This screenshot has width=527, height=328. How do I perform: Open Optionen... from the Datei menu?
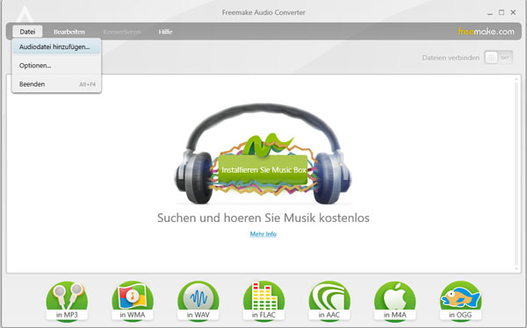coord(56,66)
